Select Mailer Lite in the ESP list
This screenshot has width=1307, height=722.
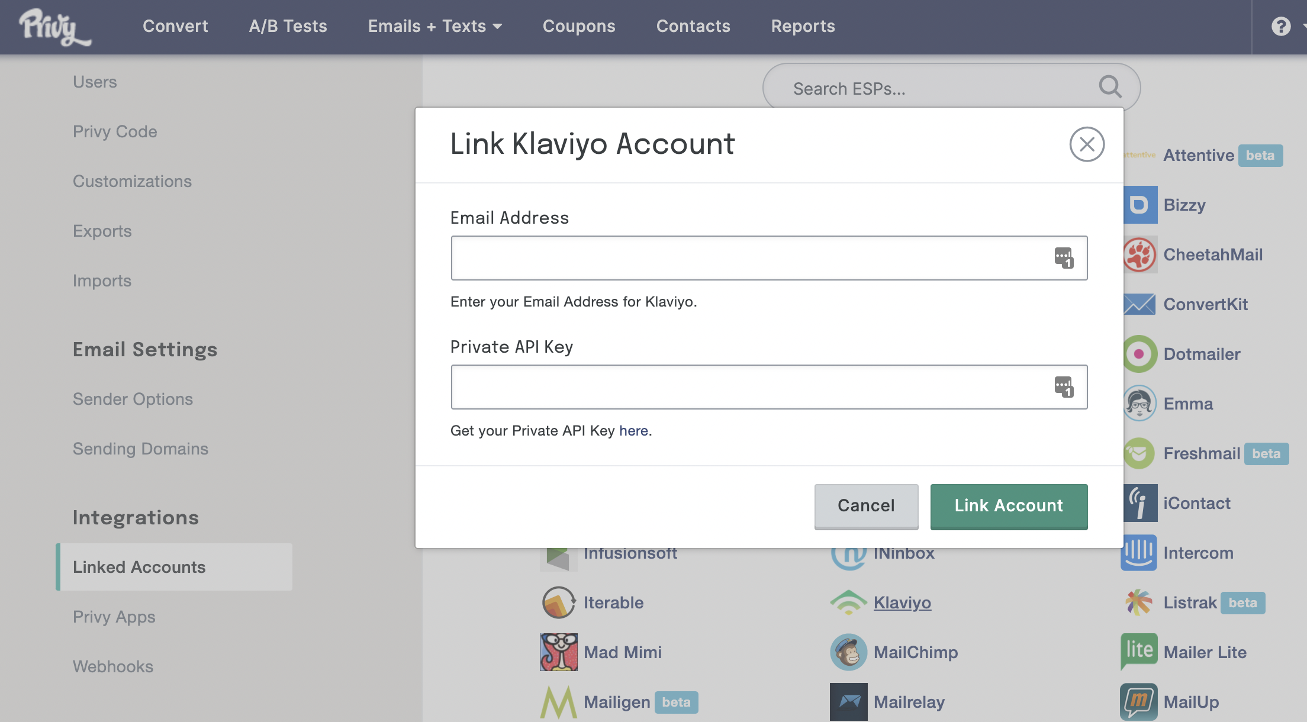[x=1205, y=652]
